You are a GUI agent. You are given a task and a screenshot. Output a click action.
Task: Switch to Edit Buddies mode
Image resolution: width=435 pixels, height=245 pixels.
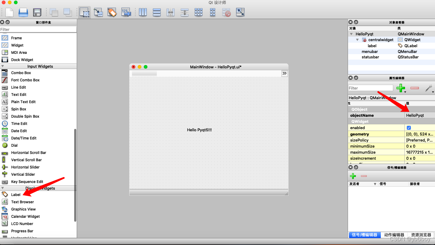tap(112, 12)
